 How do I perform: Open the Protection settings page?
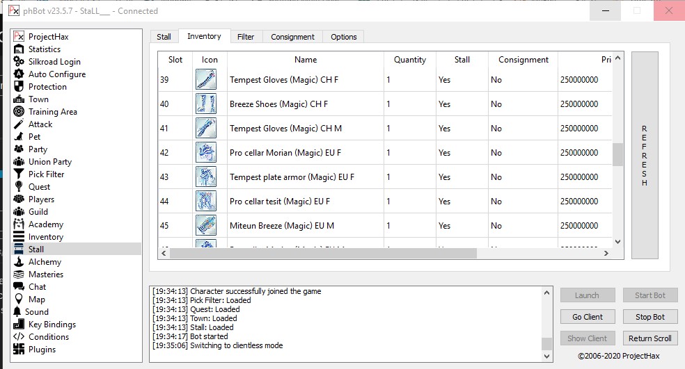click(x=47, y=87)
